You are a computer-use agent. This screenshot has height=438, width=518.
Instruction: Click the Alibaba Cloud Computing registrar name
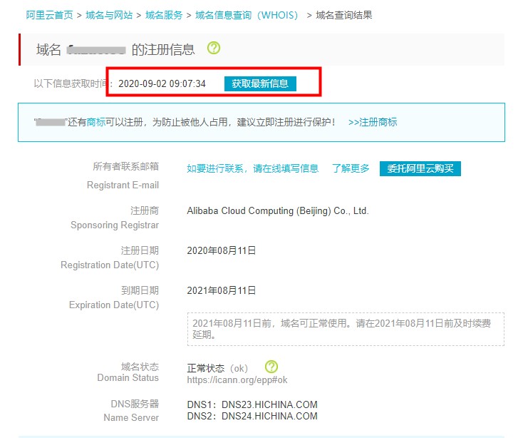pos(277,211)
